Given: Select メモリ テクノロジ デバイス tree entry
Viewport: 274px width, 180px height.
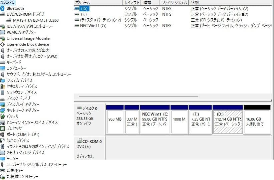Looking at the screenshot, I should [25, 152].
